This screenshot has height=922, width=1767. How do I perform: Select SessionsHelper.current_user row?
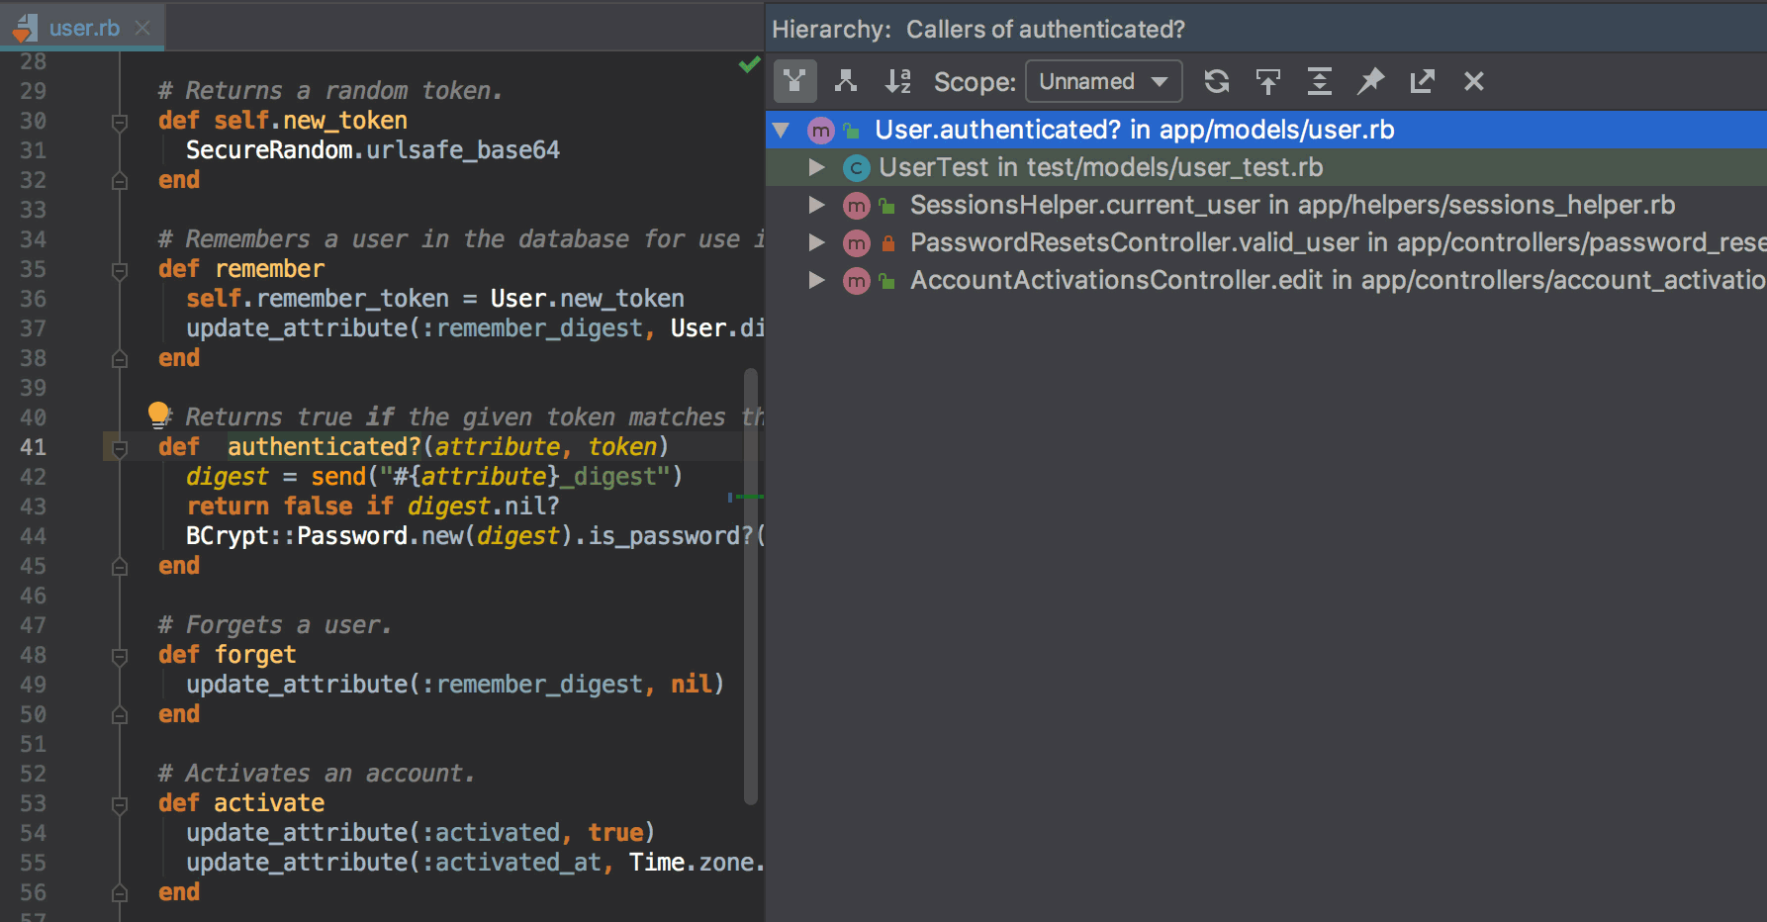pyautogui.click(x=1266, y=205)
